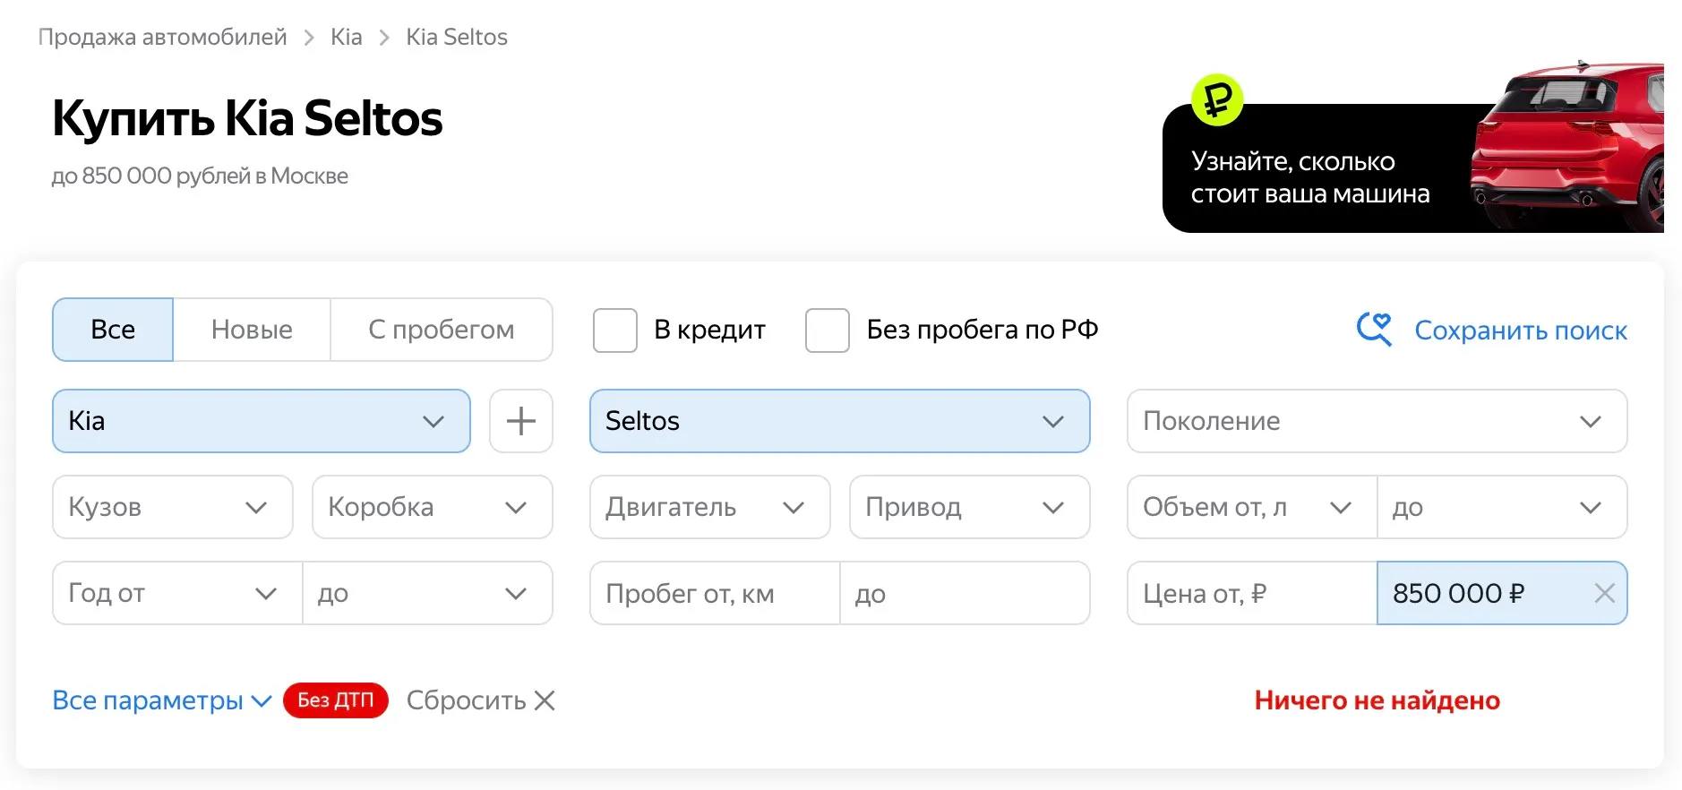Switch to the Новые tab
Viewport: 1682px width, 790px height.
[252, 330]
